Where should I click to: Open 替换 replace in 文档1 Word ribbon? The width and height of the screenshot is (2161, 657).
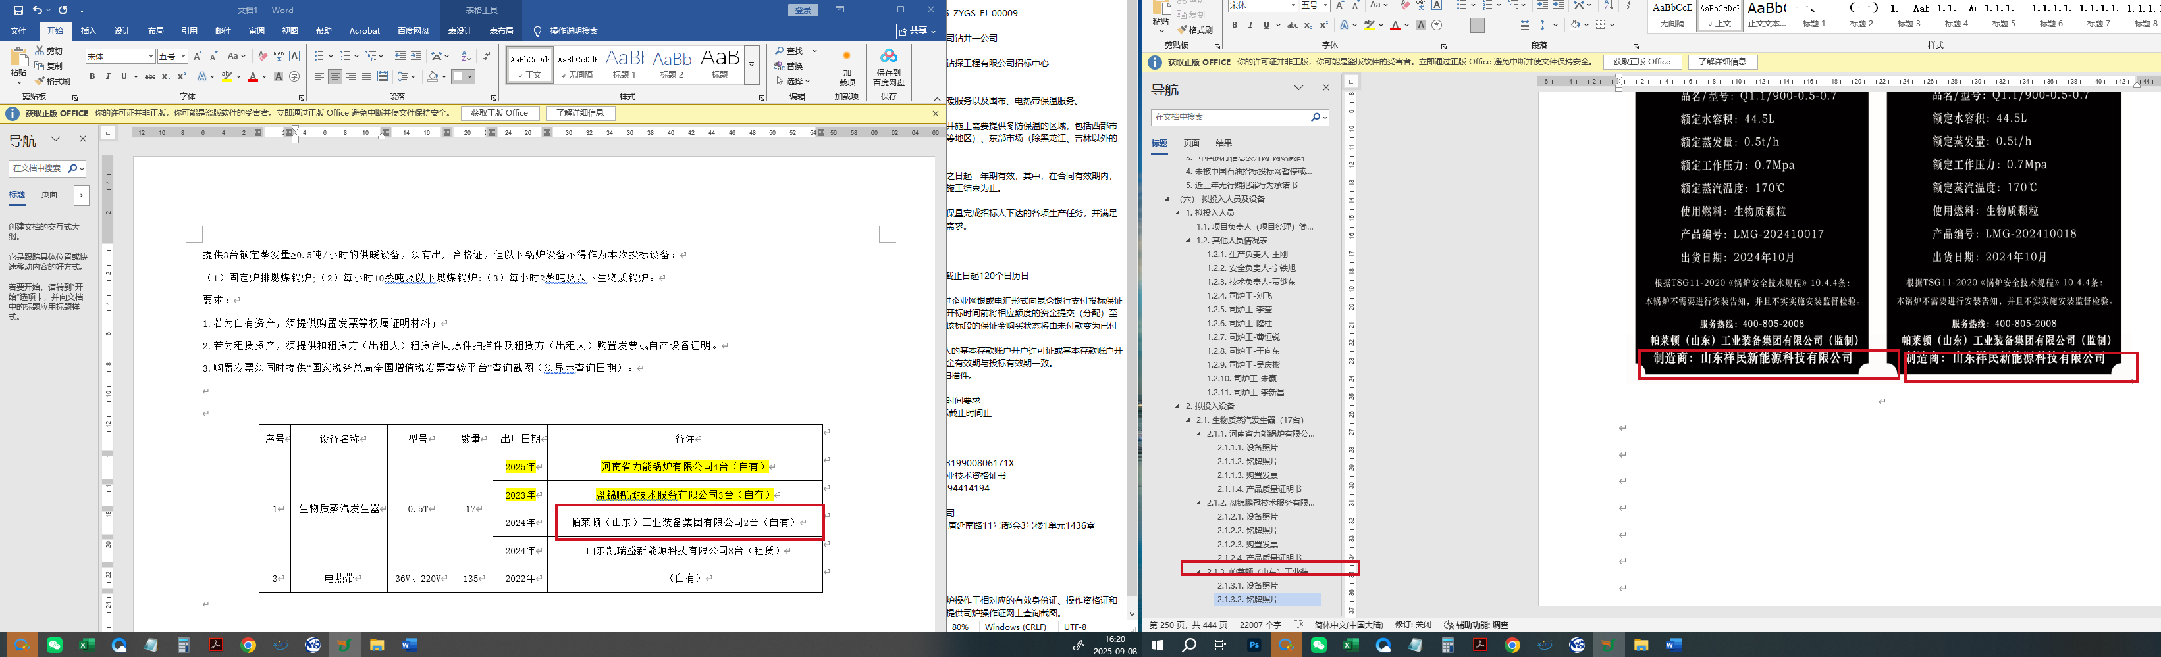tap(789, 66)
